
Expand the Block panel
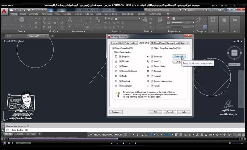(148, 31)
